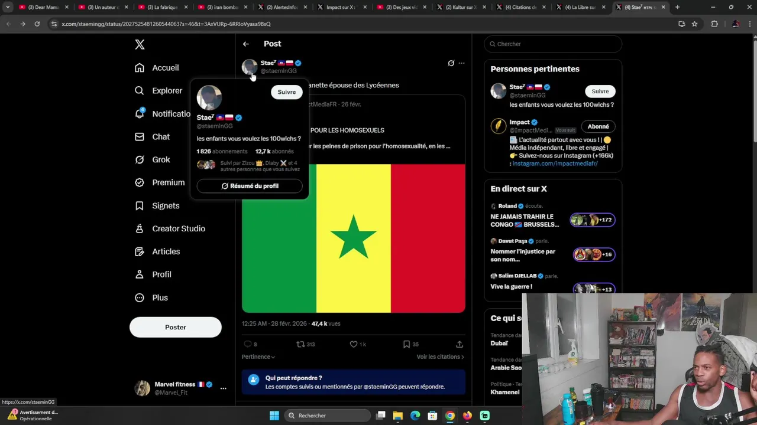Open Grok icon in sidebar

coord(140,159)
